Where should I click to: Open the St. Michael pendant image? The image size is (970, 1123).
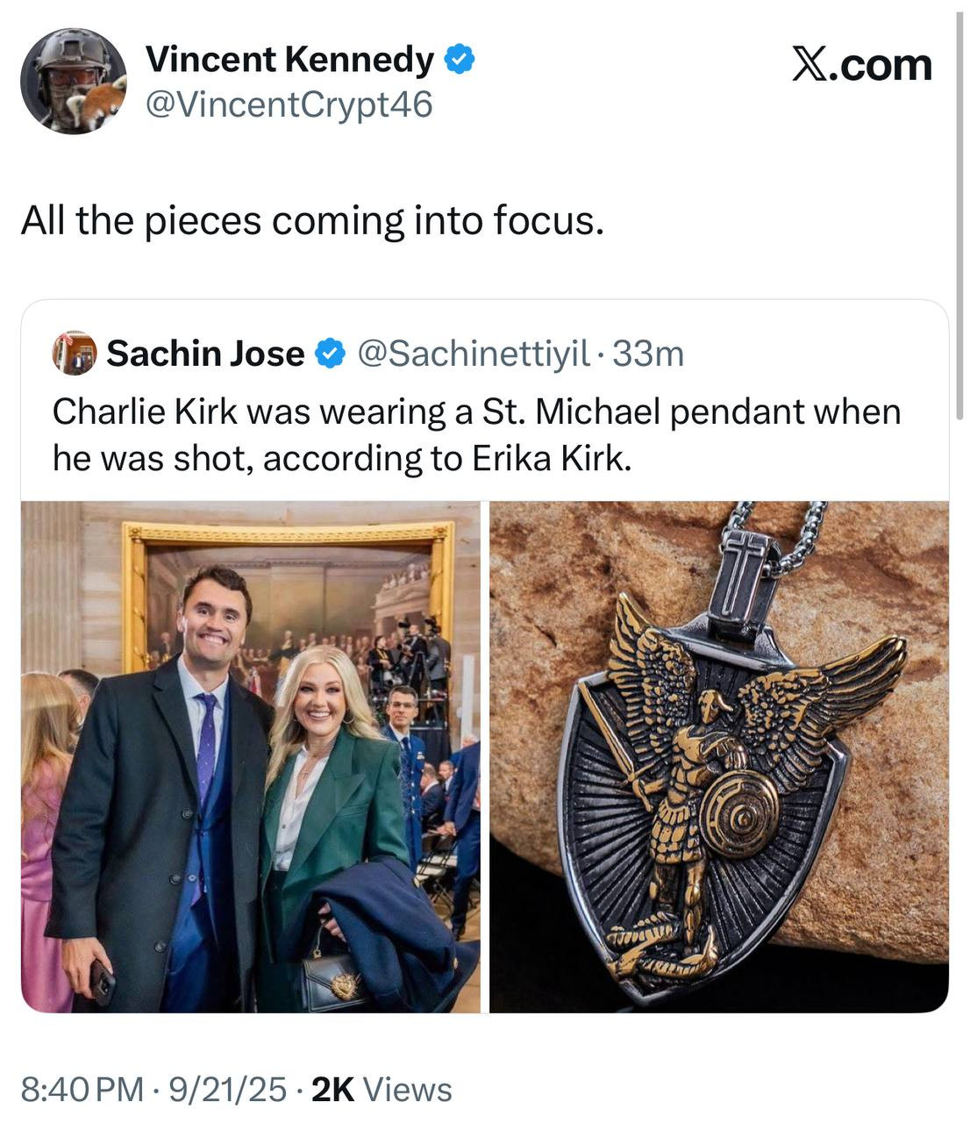tap(719, 757)
